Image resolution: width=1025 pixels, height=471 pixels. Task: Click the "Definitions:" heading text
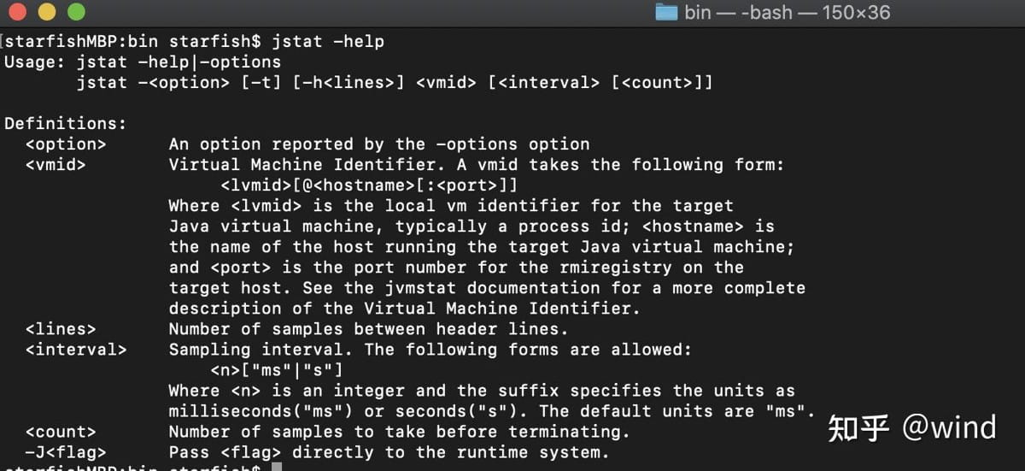coord(66,123)
